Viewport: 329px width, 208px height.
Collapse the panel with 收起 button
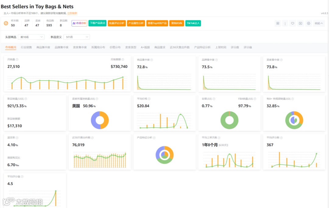319,23
